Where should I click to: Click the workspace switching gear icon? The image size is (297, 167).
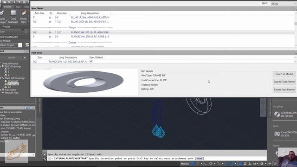262,164
